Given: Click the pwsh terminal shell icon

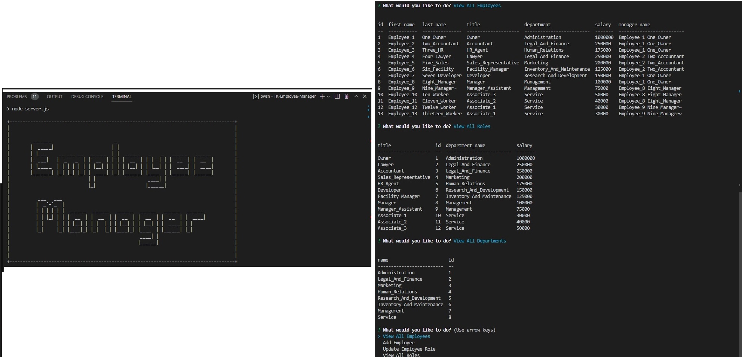Looking at the screenshot, I should coord(256,97).
